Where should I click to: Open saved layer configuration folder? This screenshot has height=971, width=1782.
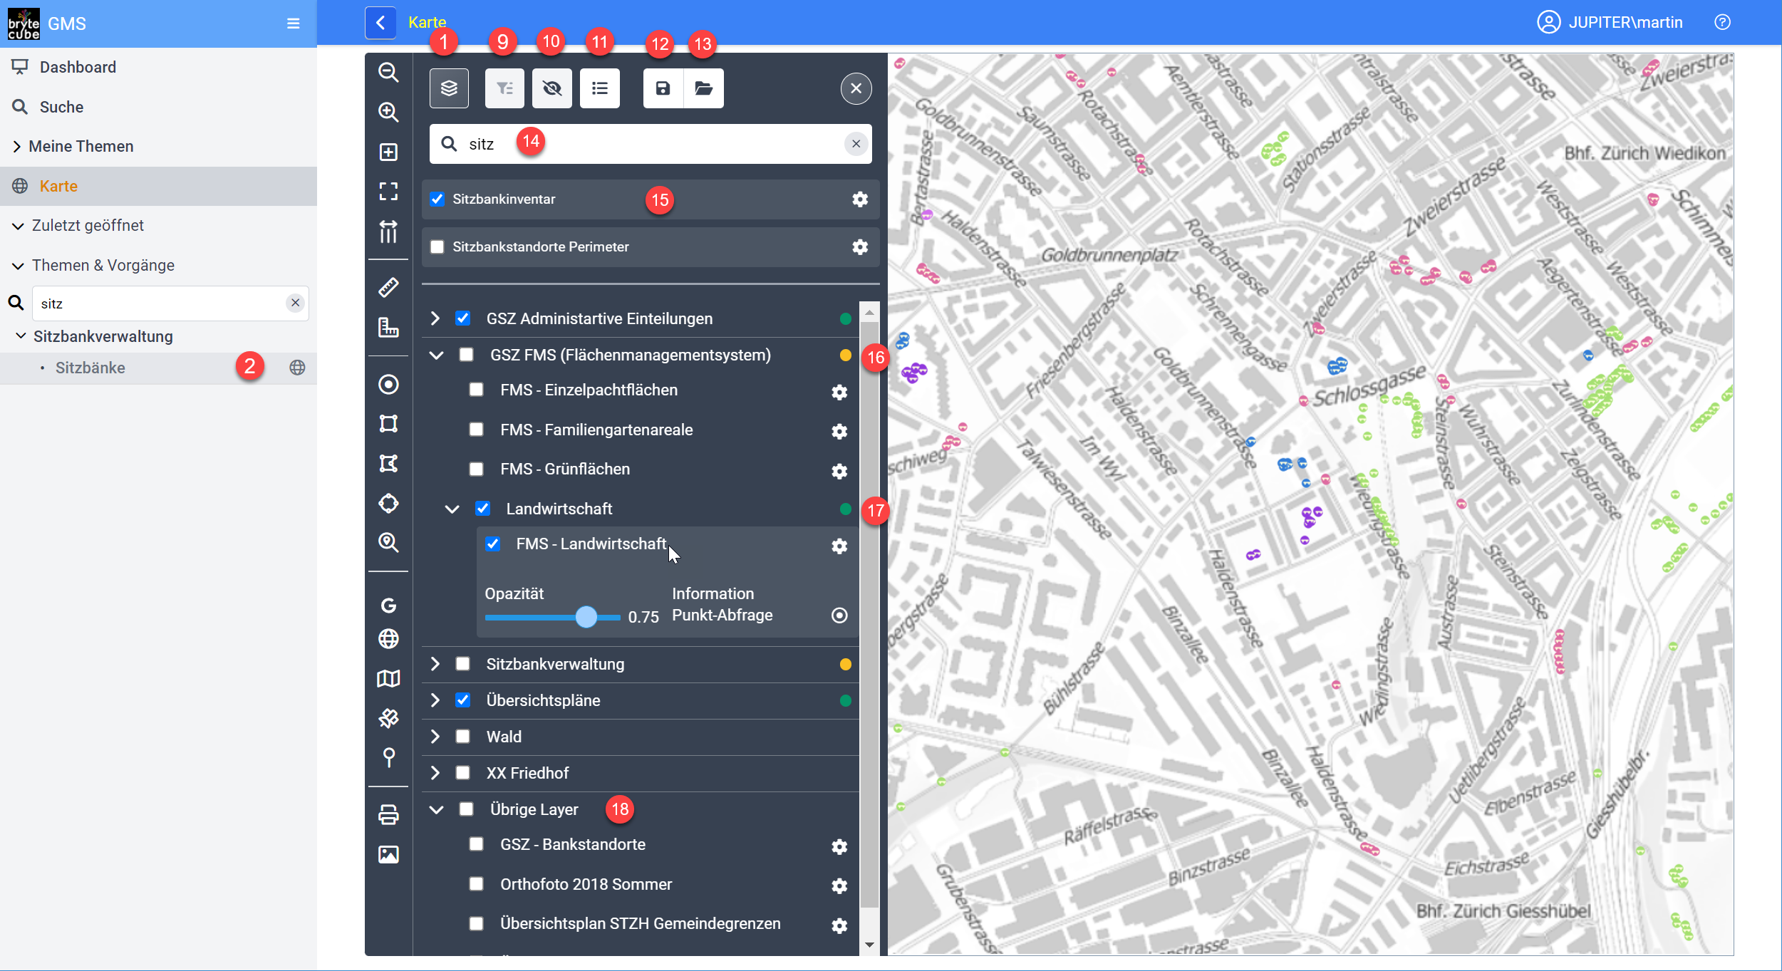point(704,88)
